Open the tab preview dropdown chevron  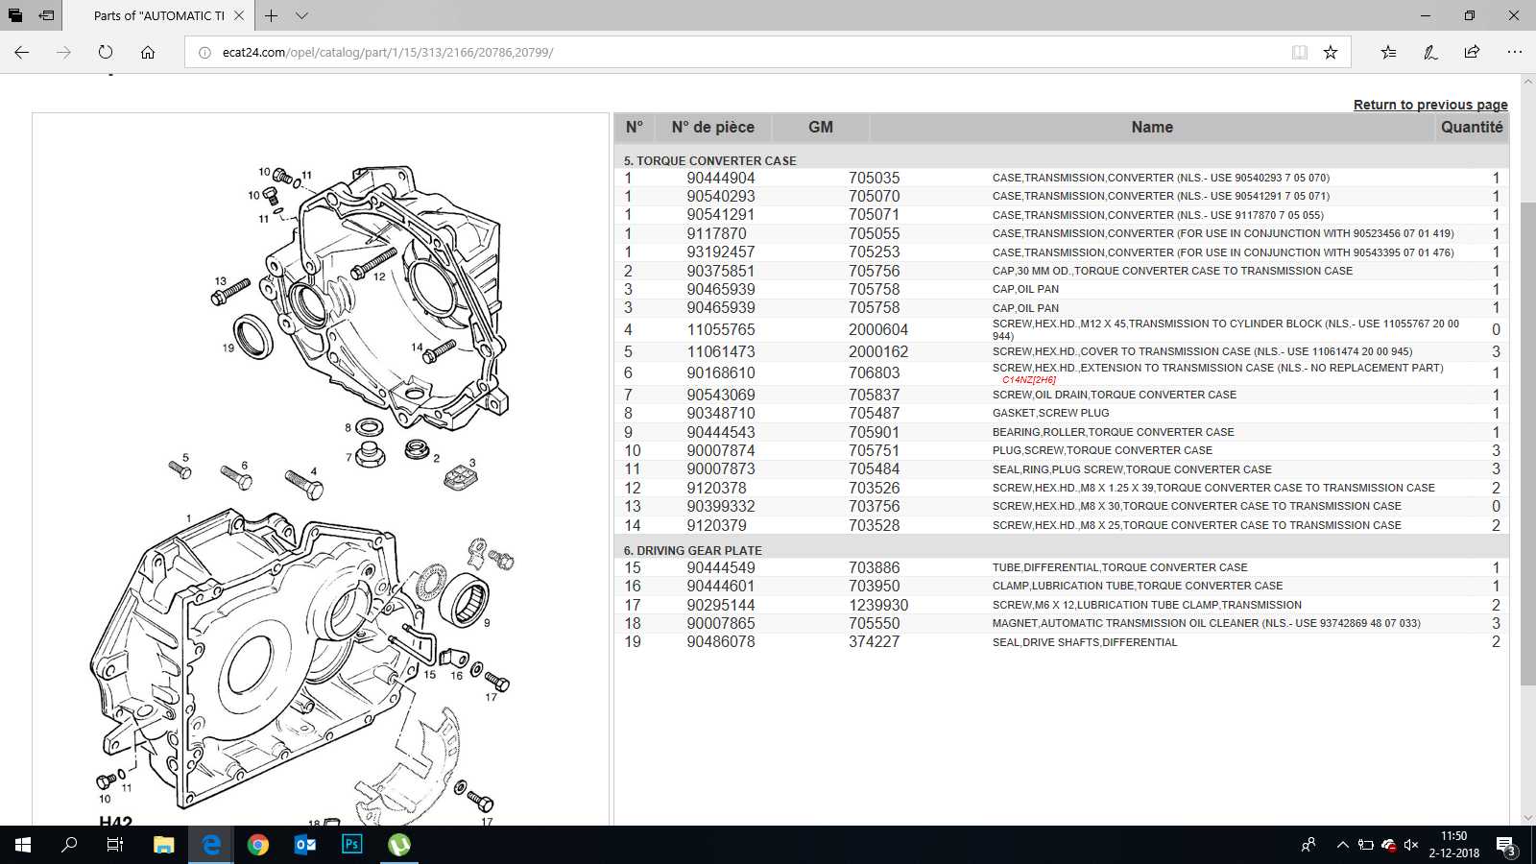[x=302, y=15]
